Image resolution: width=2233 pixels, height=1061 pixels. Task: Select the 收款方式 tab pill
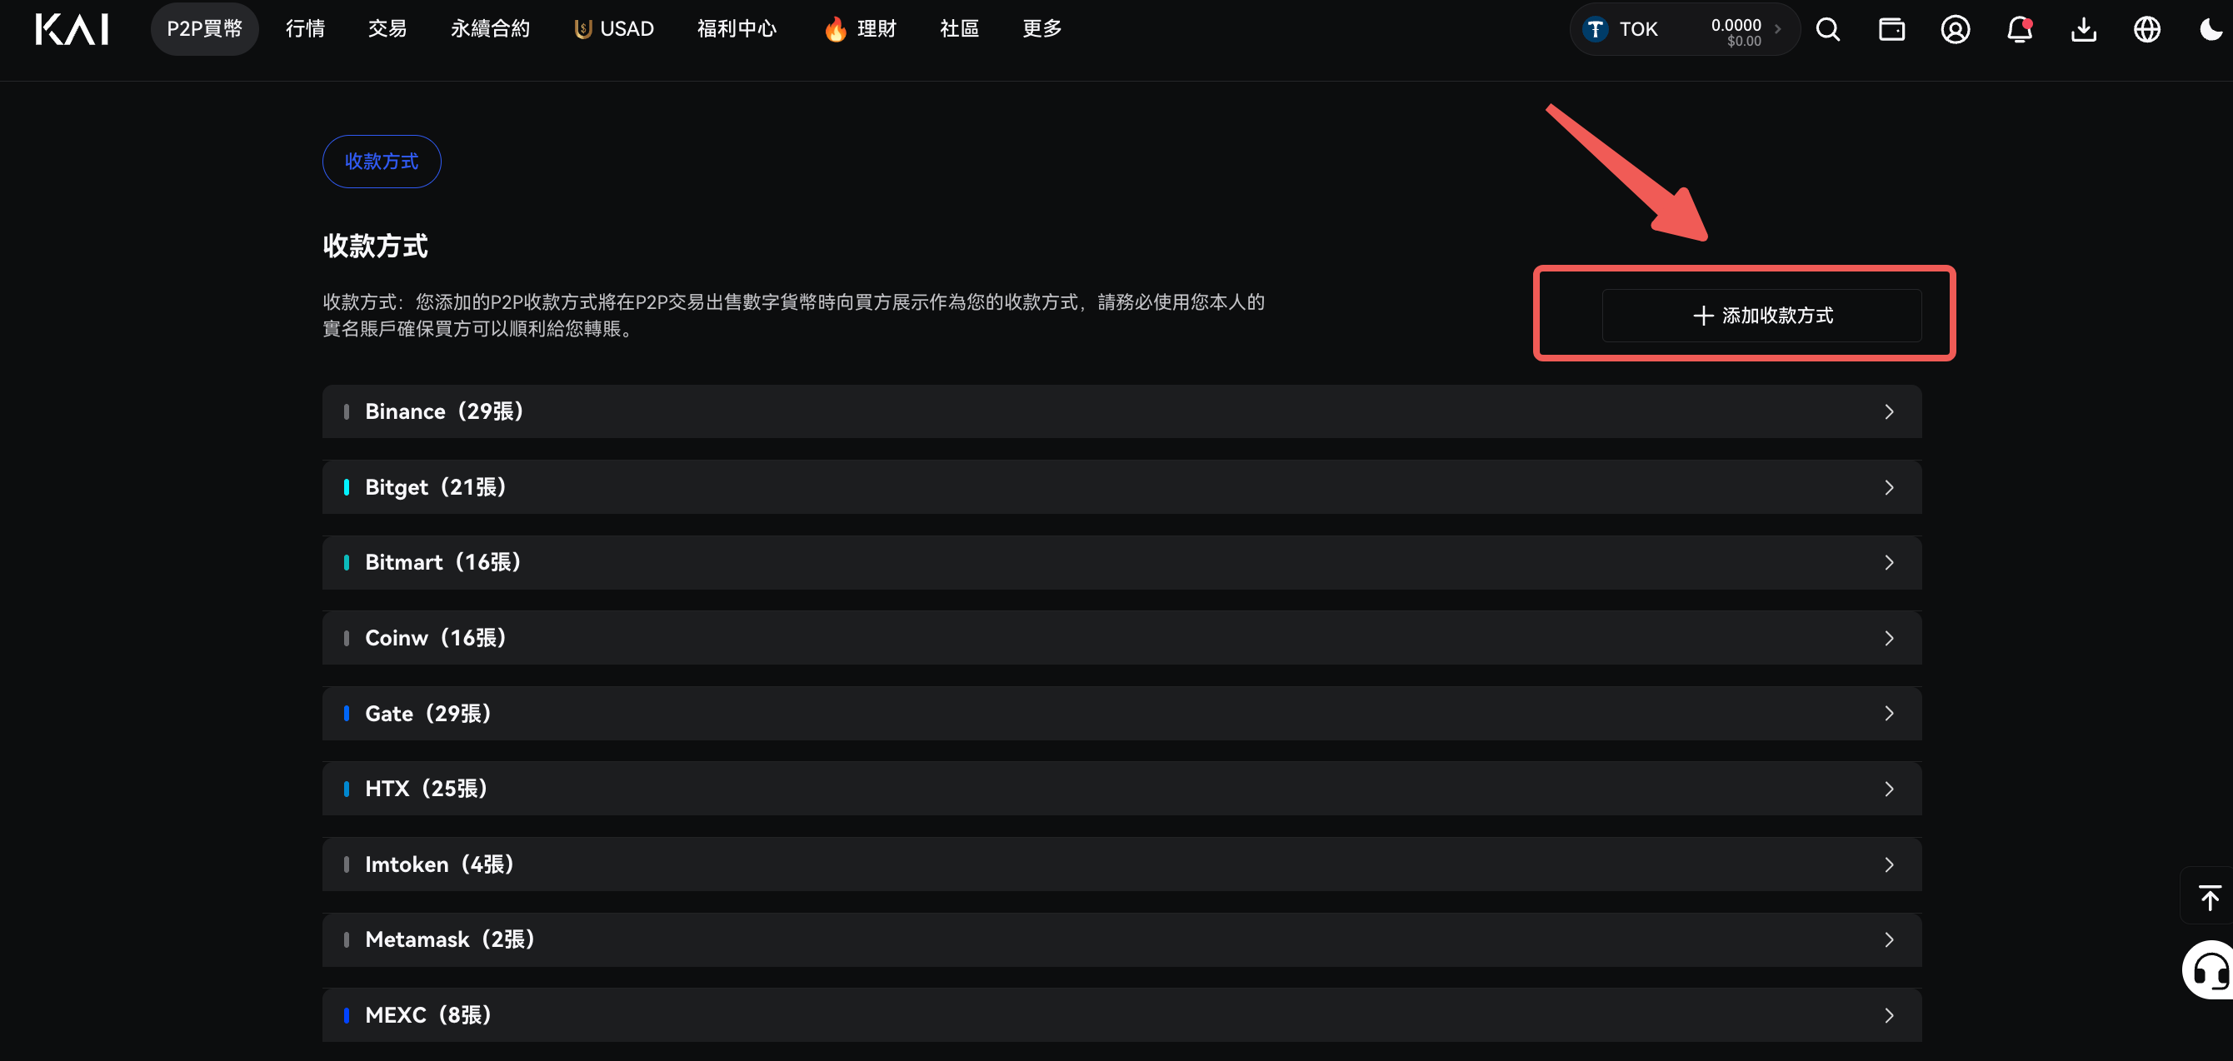tap(382, 161)
